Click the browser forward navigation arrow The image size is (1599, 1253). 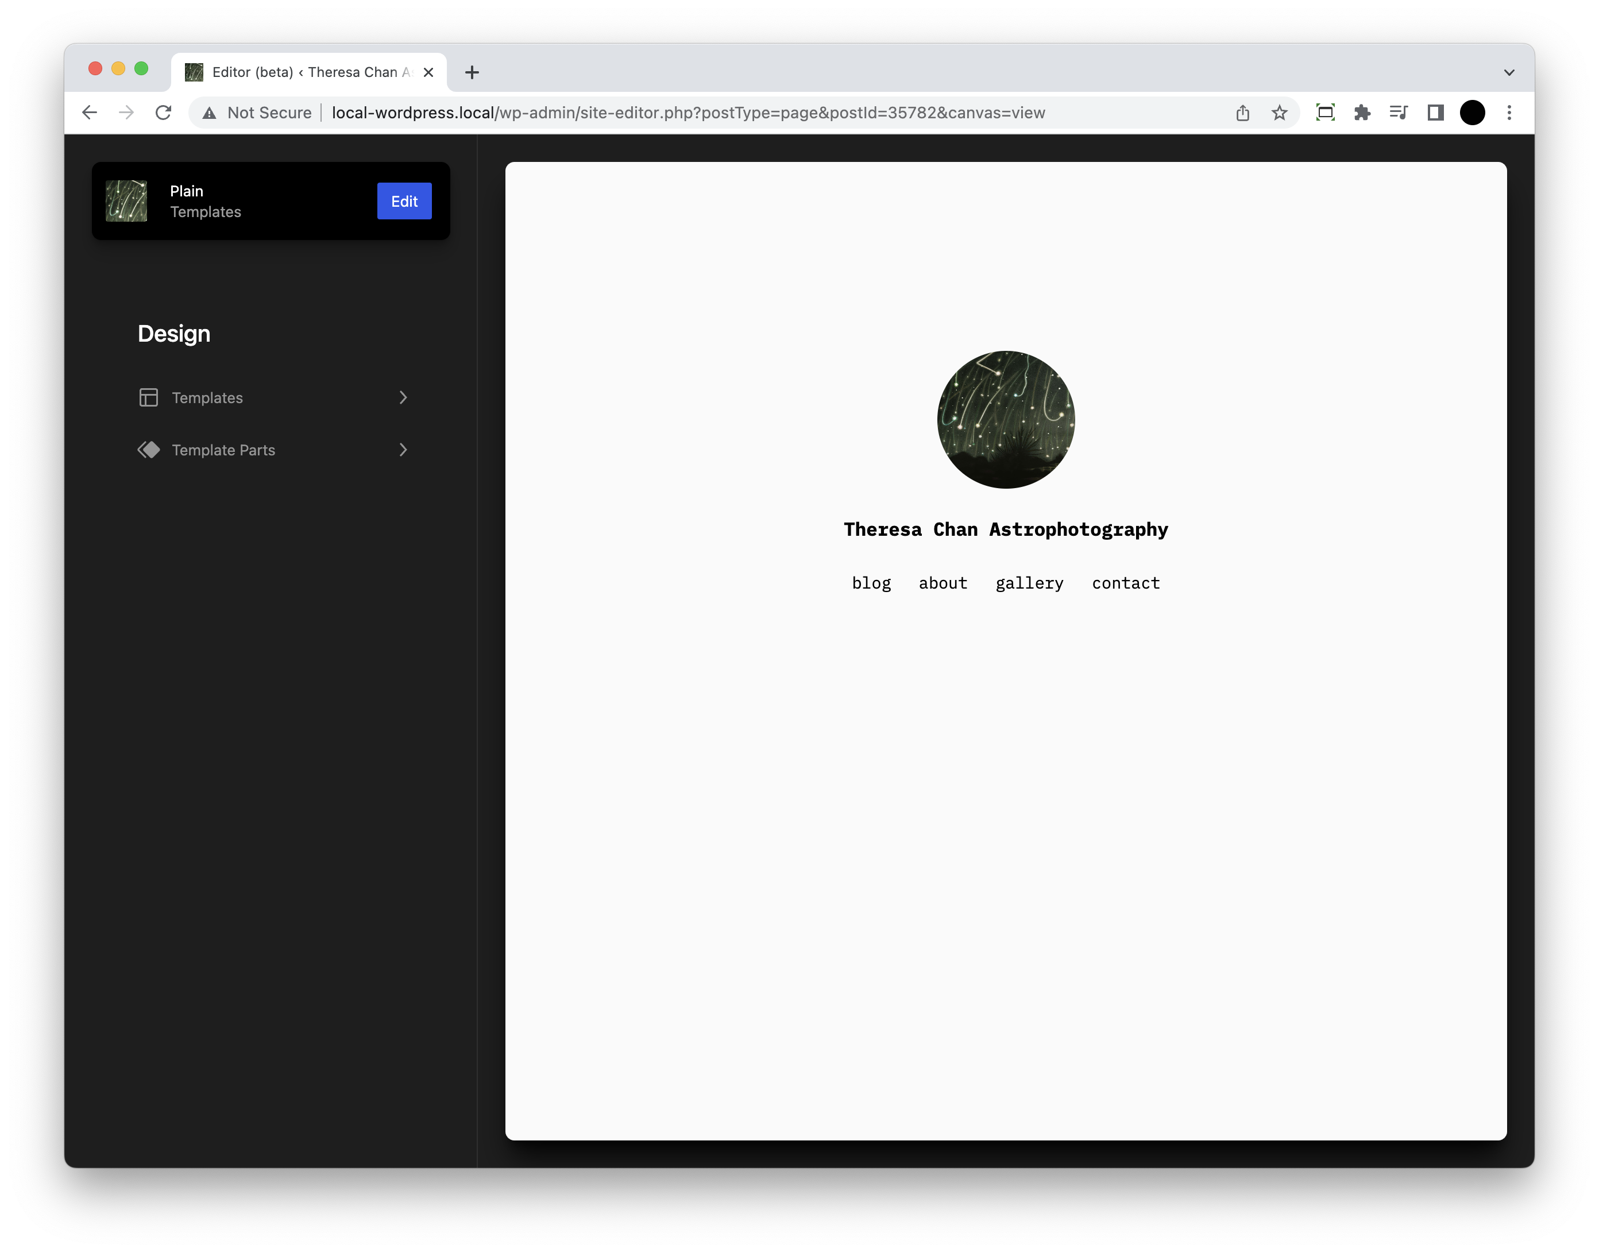pos(126,113)
